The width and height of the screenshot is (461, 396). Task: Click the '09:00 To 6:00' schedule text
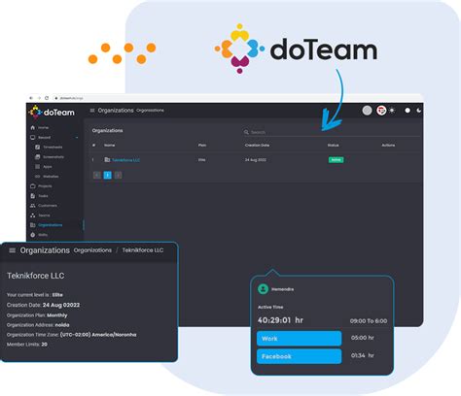369,321
